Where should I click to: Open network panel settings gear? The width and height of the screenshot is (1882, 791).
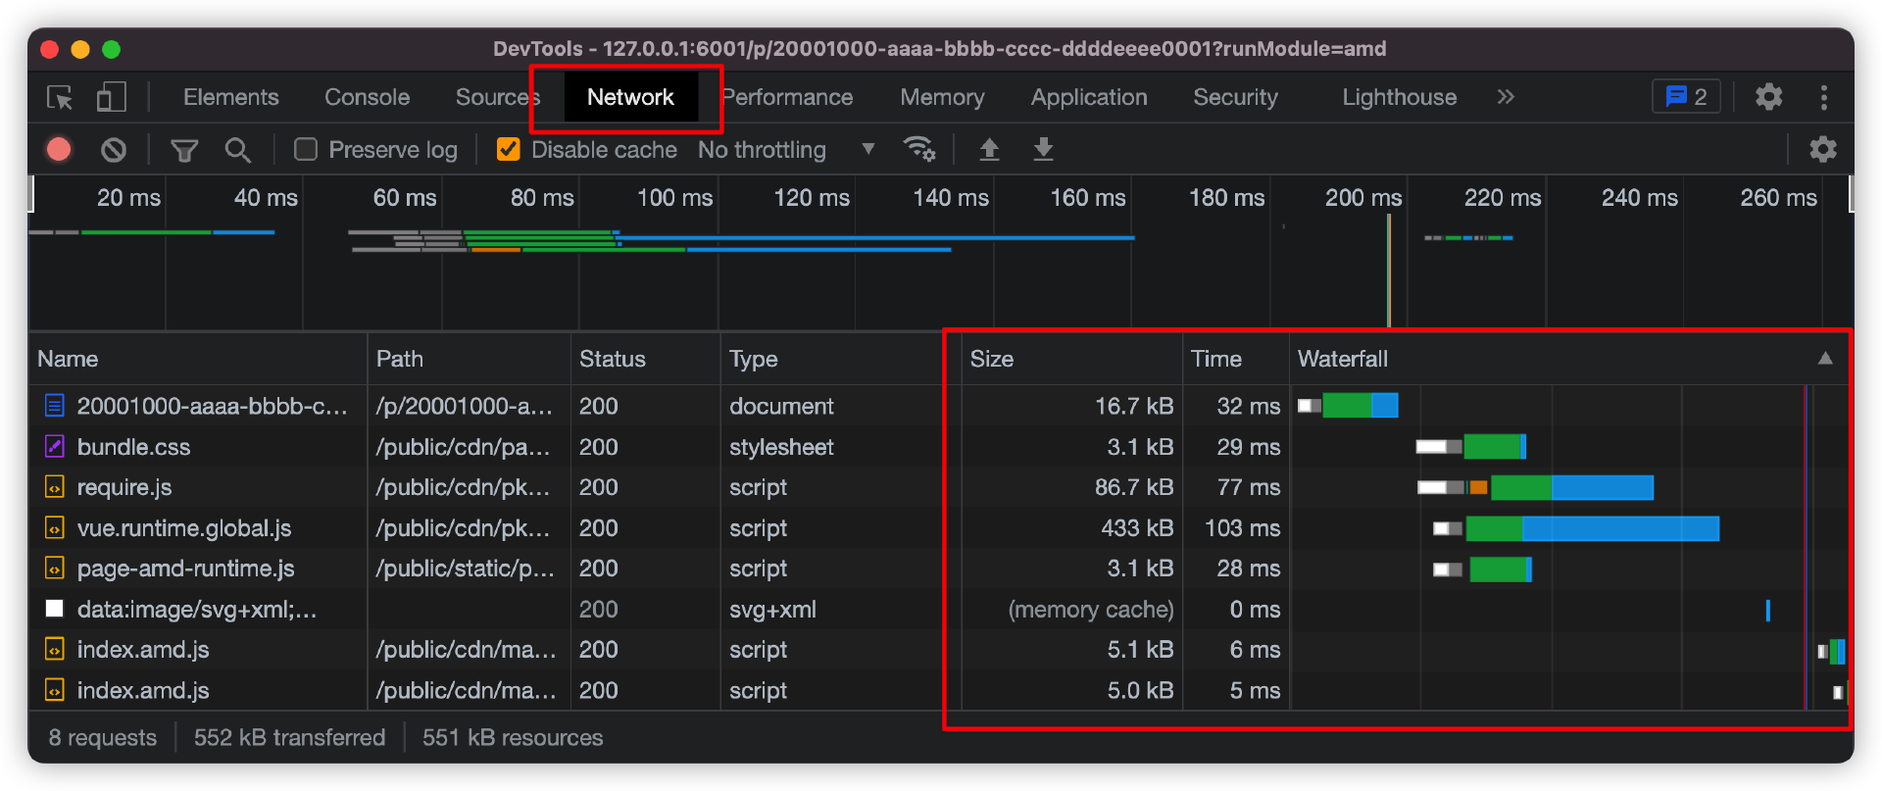(1822, 149)
